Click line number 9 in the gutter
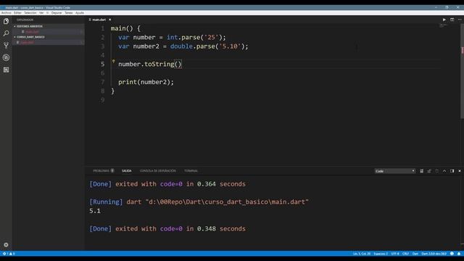 (x=102, y=100)
